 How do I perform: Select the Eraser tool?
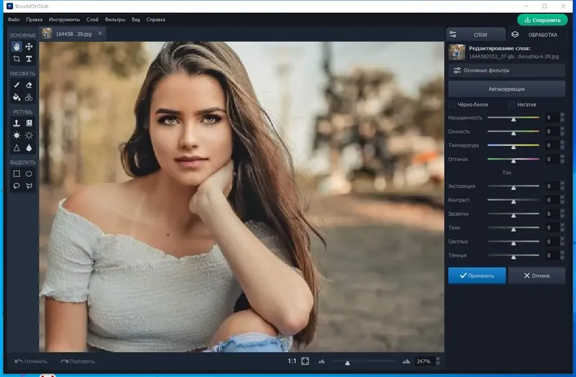29,85
